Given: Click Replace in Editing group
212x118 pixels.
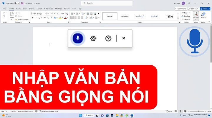Looking at the screenshot, I should tap(186, 16).
